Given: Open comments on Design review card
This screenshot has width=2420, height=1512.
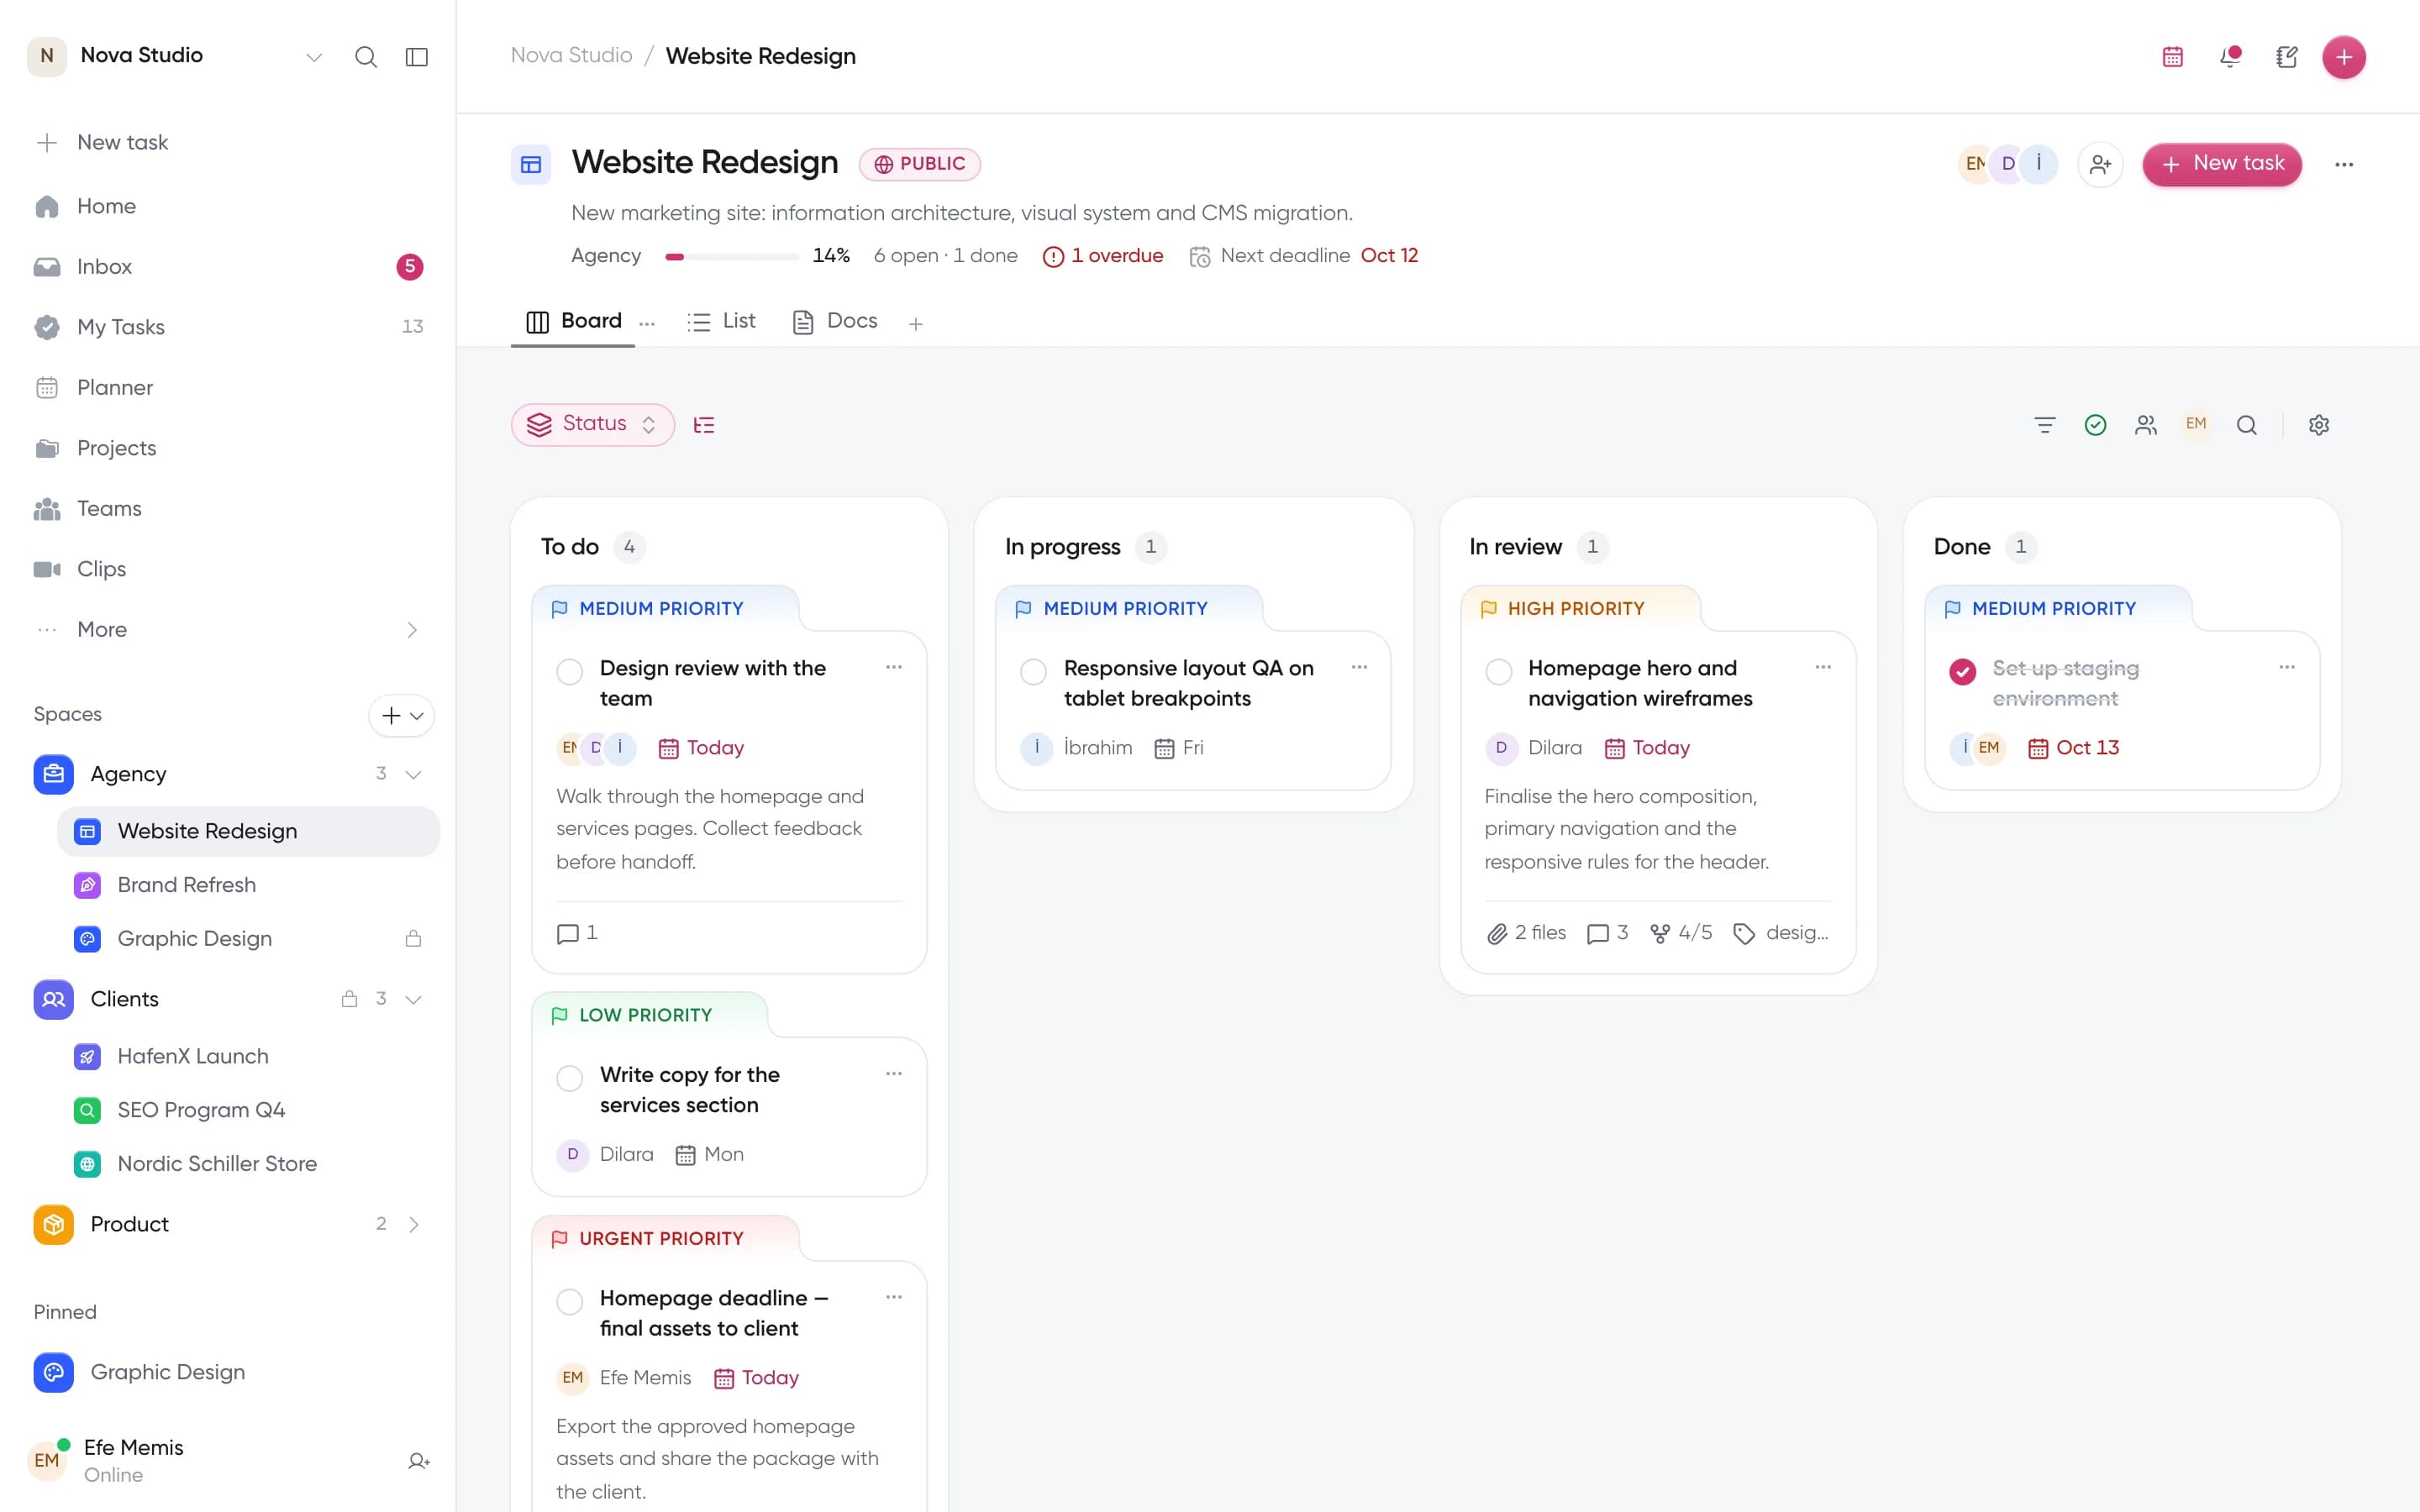Looking at the screenshot, I should 577,933.
